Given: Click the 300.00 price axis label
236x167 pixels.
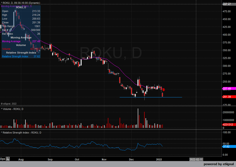Looking at the screenshot, I should tap(227, 66).
